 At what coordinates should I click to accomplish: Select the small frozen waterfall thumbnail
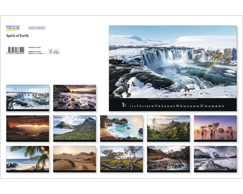[28, 97]
